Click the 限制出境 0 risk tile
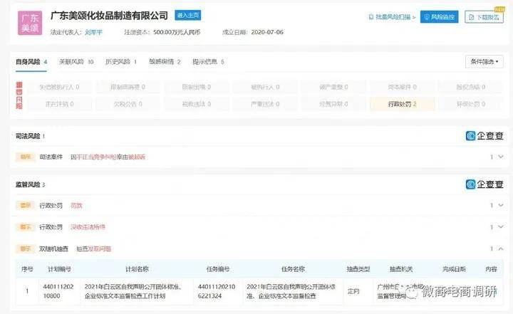 (197, 87)
